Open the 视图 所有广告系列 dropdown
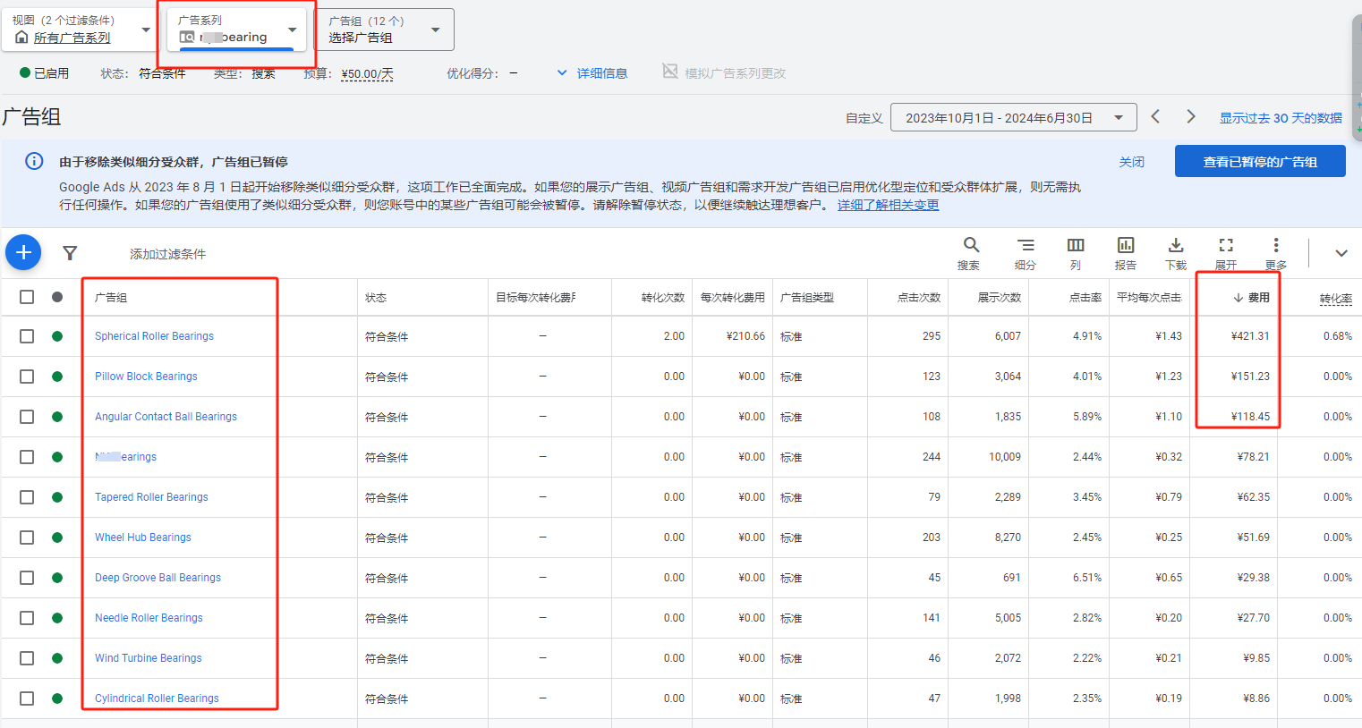The image size is (1362, 728). (x=81, y=30)
